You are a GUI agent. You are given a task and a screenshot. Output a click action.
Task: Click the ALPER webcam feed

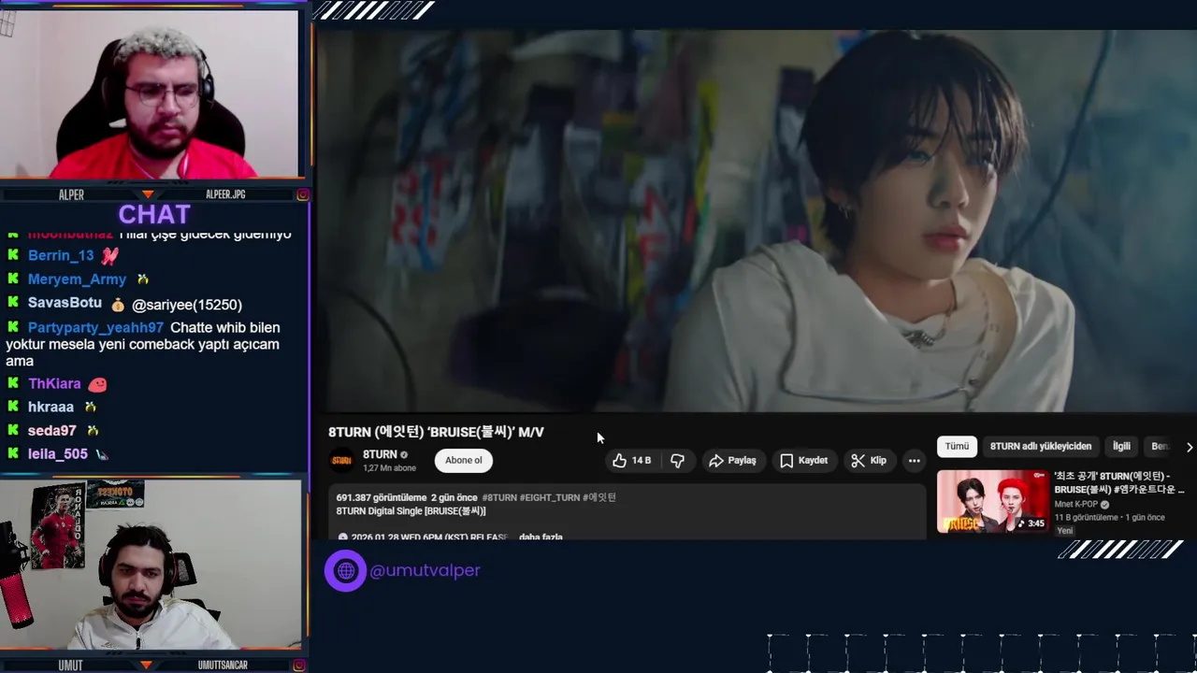tap(150, 93)
